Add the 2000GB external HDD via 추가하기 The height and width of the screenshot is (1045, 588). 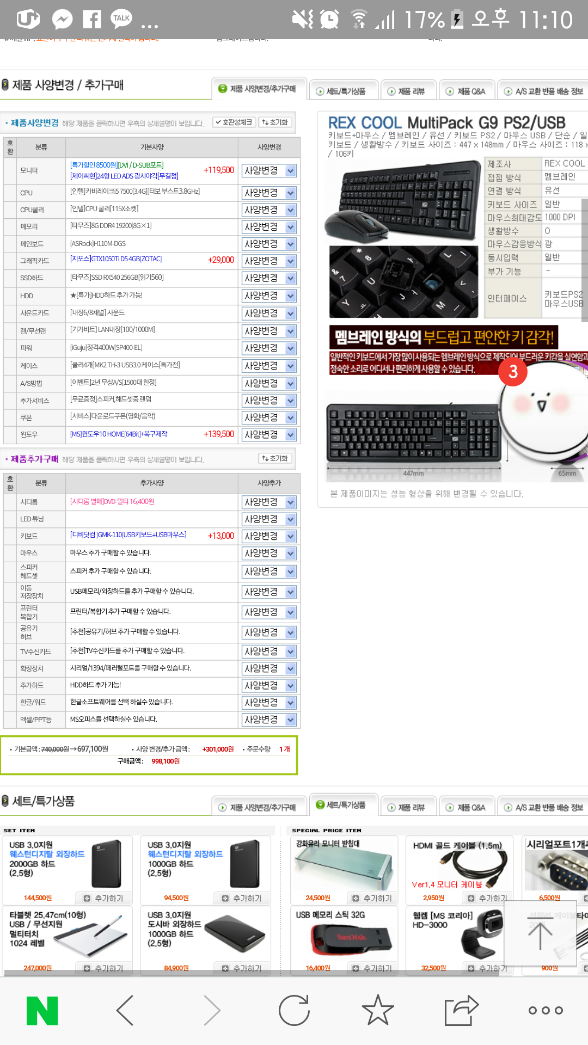click(x=103, y=898)
